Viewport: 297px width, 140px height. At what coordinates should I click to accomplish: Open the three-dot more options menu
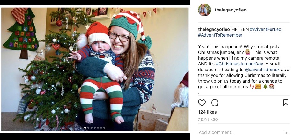(x=286, y=133)
